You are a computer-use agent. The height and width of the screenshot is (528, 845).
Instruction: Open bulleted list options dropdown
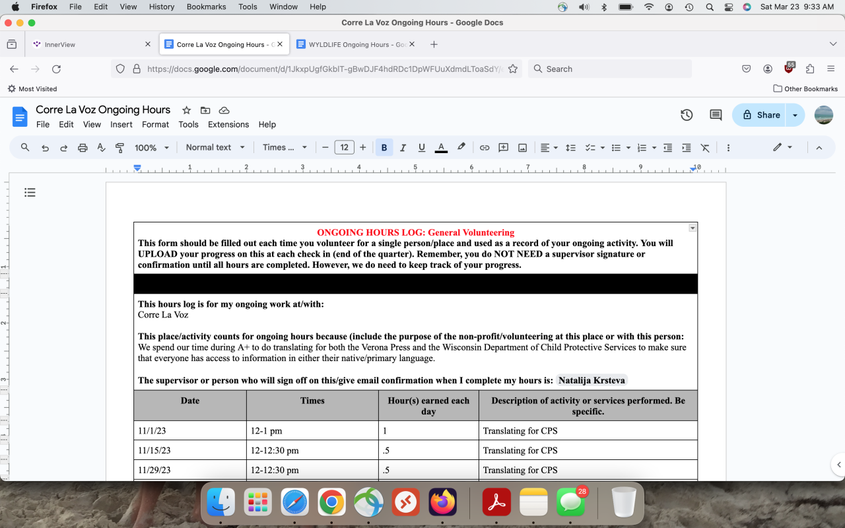pyautogui.click(x=627, y=147)
